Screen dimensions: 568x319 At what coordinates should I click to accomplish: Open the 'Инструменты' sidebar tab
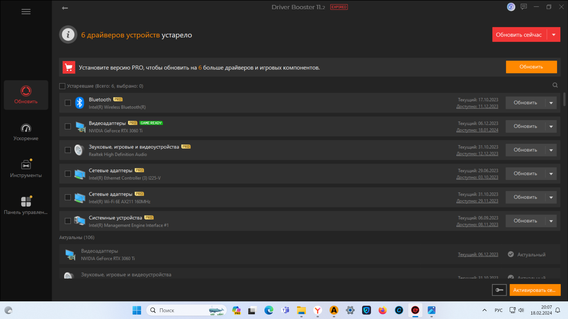coord(26,169)
